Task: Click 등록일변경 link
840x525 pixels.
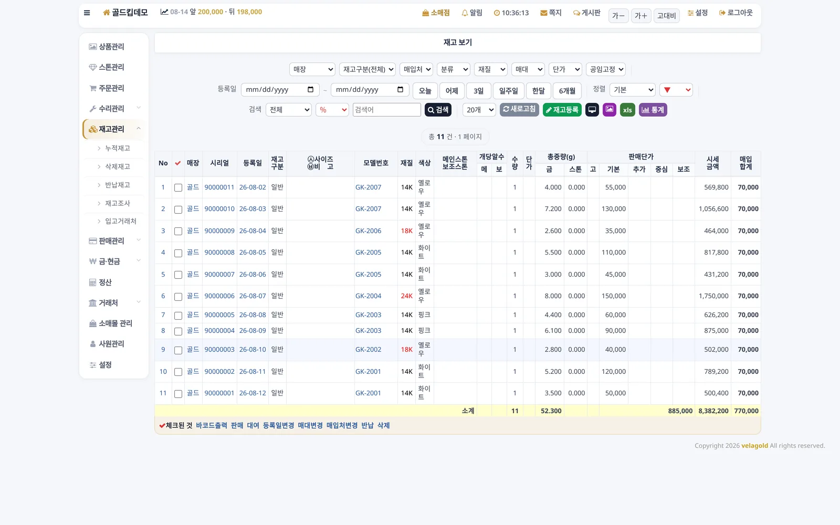Action: (x=278, y=426)
